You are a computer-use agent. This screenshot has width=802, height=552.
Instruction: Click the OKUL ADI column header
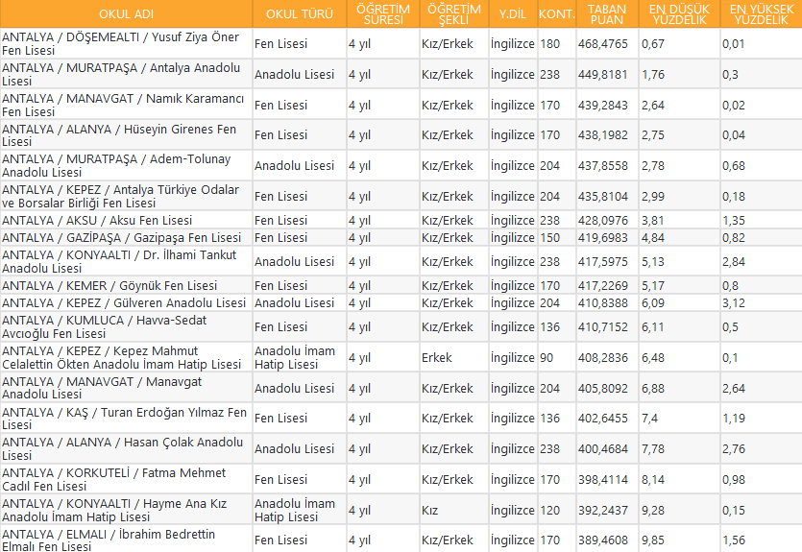tap(126, 14)
